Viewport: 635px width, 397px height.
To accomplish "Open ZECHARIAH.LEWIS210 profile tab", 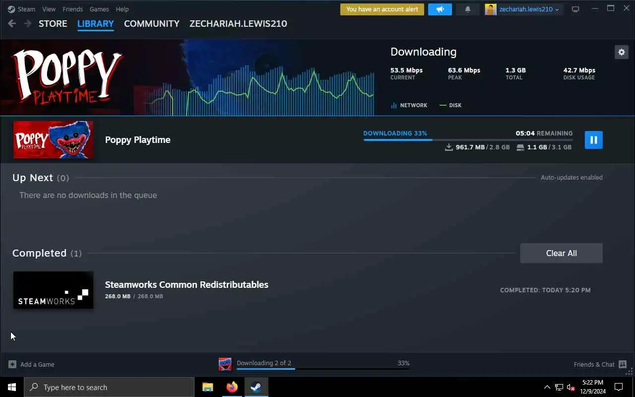I will pyautogui.click(x=238, y=24).
